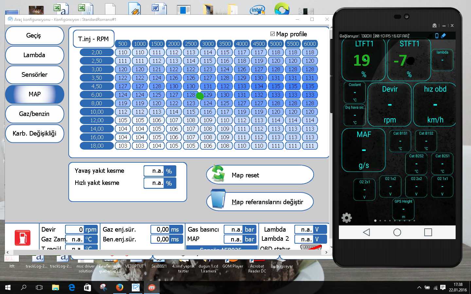Viewport: 471px width, 294px height.
Task: Open the Sensörler tab
Action: tap(34, 75)
